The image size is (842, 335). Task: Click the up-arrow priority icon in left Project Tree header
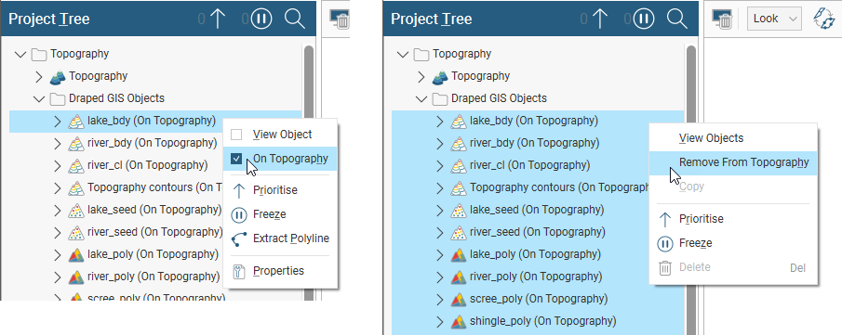point(217,19)
